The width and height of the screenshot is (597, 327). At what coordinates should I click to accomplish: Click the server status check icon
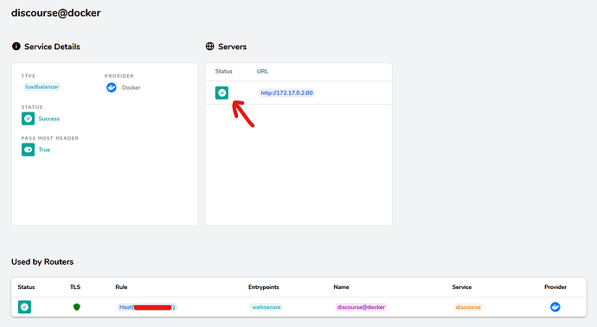[x=221, y=93]
